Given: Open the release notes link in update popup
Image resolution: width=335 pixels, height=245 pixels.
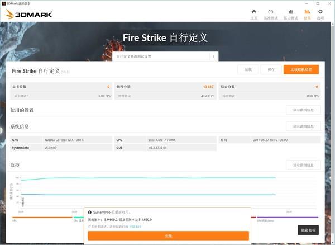Looking at the screenshot, I should pyautogui.click(x=135, y=227).
